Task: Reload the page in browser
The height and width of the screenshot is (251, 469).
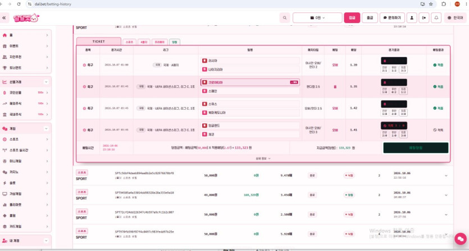Action: (x=19, y=4)
